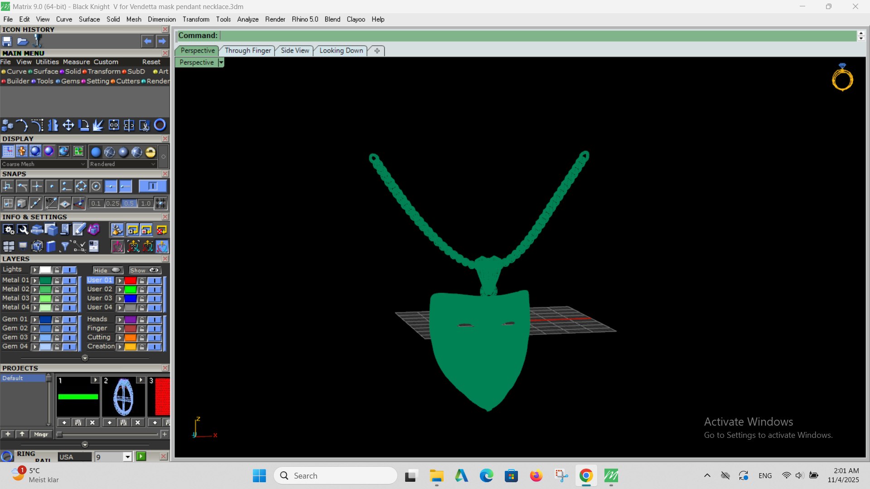
Task: Select the Move cross-arrows tool
Action: click(68, 125)
